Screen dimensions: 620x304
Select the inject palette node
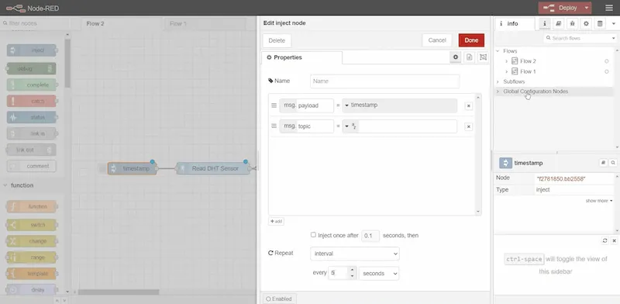[32, 50]
